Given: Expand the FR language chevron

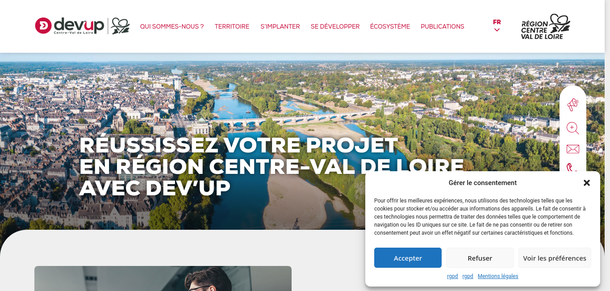Looking at the screenshot, I should [x=497, y=30].
